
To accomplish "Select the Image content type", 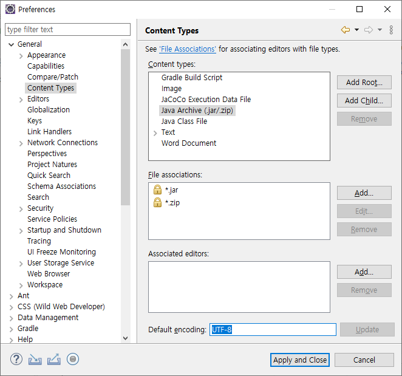I will [x=171, y=89].
